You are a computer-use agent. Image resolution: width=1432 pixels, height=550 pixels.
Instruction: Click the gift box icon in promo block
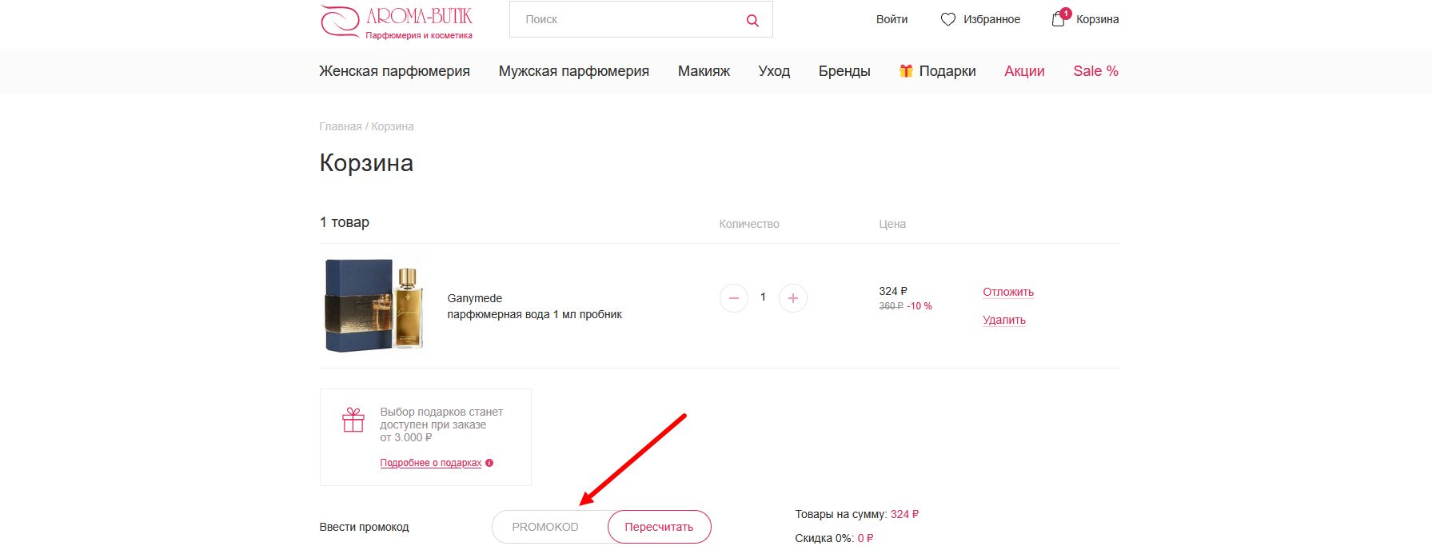(x=353, y=420)
